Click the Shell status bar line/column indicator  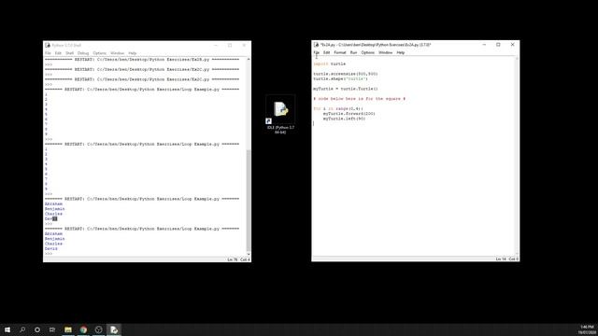click(x=239, y=259)
